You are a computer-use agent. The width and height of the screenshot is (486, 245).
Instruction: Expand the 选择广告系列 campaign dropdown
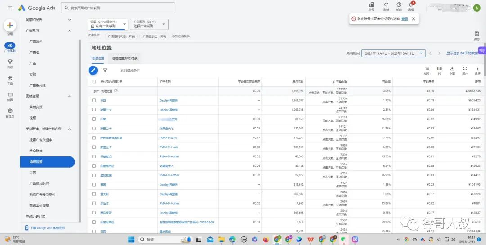(149, 24)
